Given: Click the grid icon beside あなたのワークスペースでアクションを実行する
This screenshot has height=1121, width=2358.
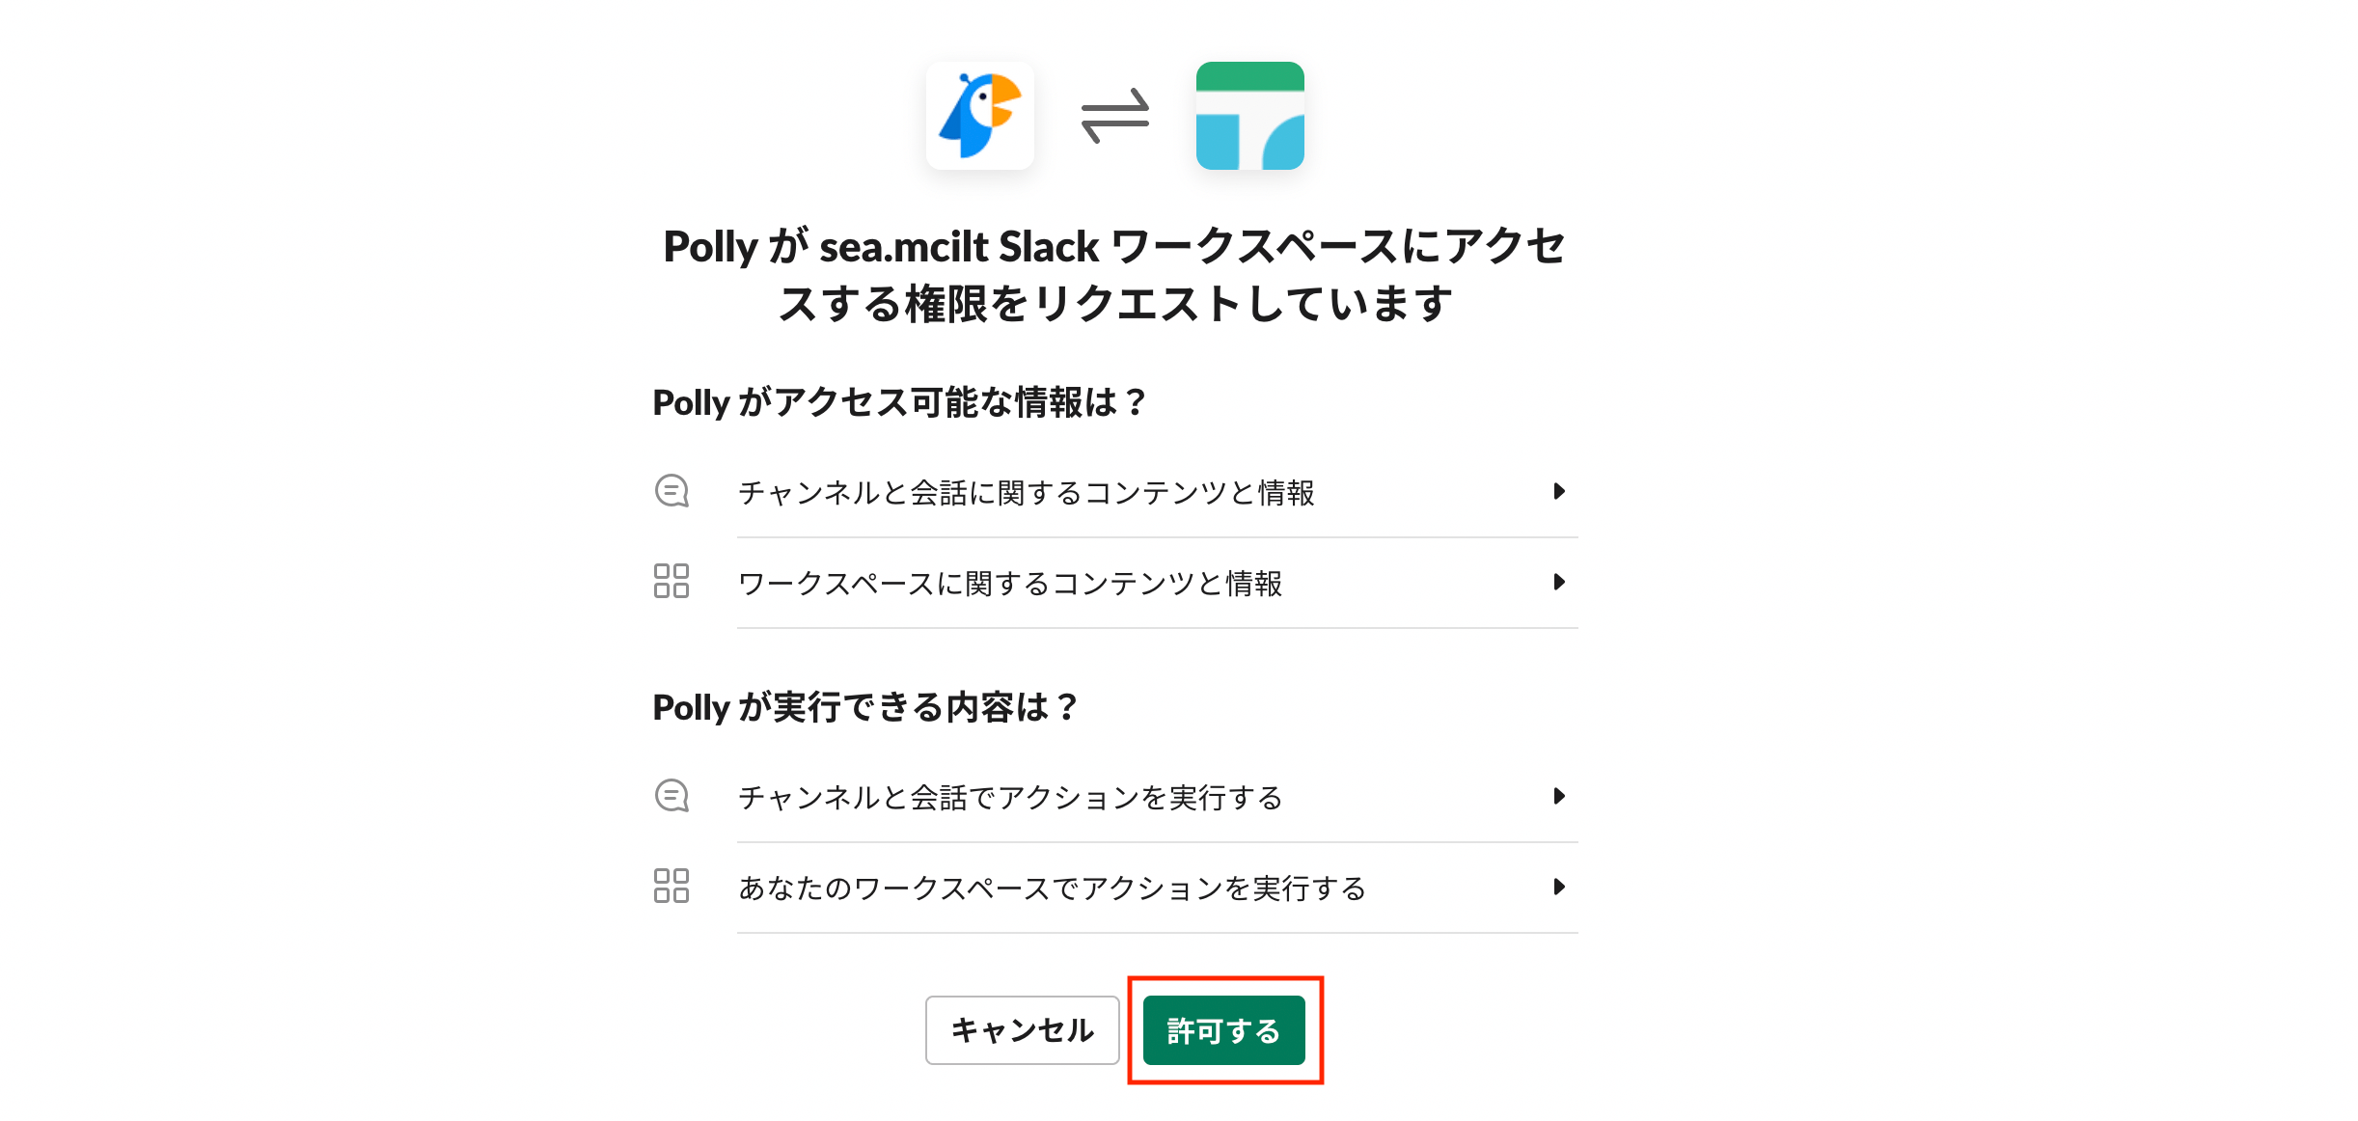Looking at the screenshot, I should pyautogui.click(x=672, y=886).
